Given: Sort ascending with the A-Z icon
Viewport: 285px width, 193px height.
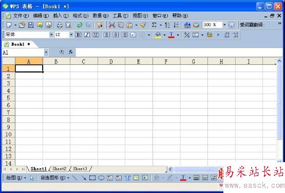Looking at the screenshot, I should point(167,25).
